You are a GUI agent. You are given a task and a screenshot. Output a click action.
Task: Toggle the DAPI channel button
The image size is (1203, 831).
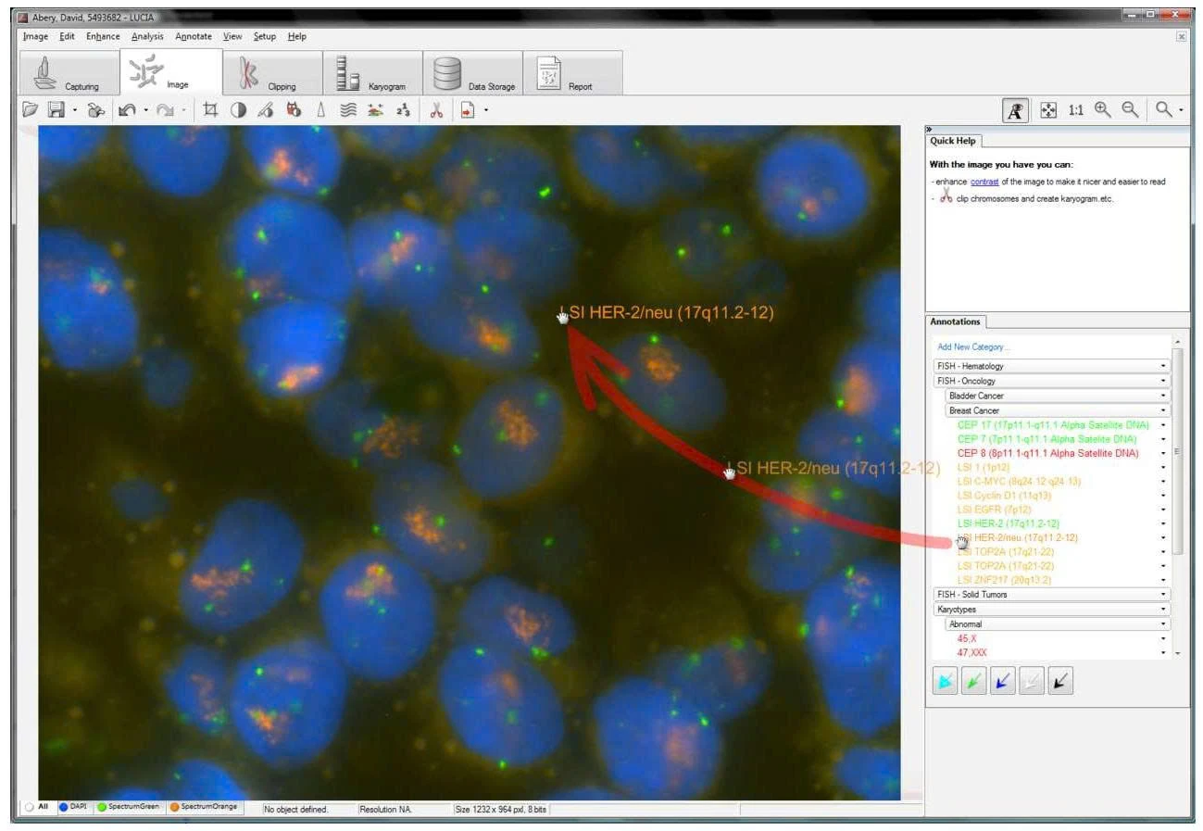73,807
